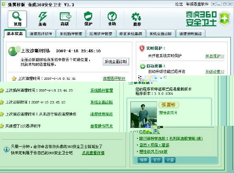Click the 系统全面诊断 button

116,62
